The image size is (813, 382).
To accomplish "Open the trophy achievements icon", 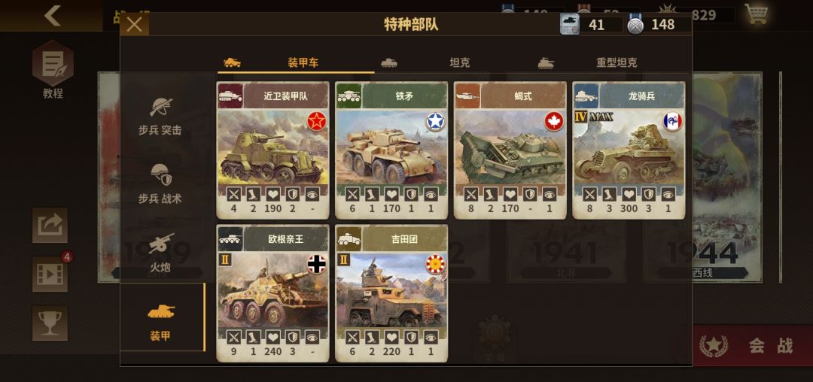I will pos(50,323).
